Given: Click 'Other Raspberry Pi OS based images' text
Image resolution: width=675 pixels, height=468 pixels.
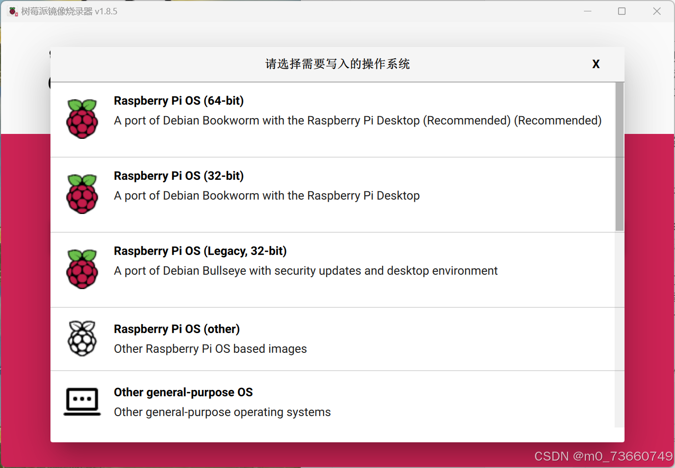Looking at the screenshot, I should [210, 349].
